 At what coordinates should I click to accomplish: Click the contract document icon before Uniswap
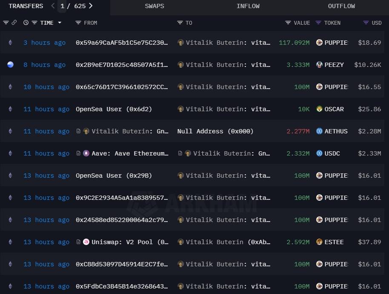[78, 242]
